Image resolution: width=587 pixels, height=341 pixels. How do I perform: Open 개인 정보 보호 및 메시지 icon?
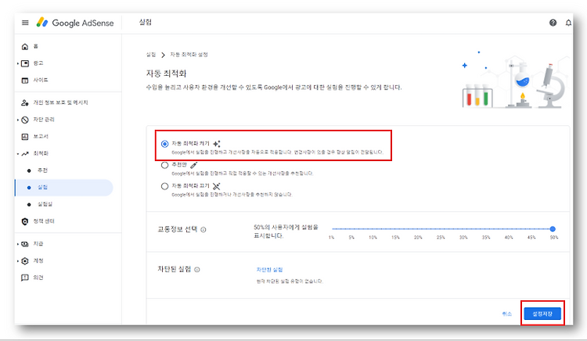25,102
